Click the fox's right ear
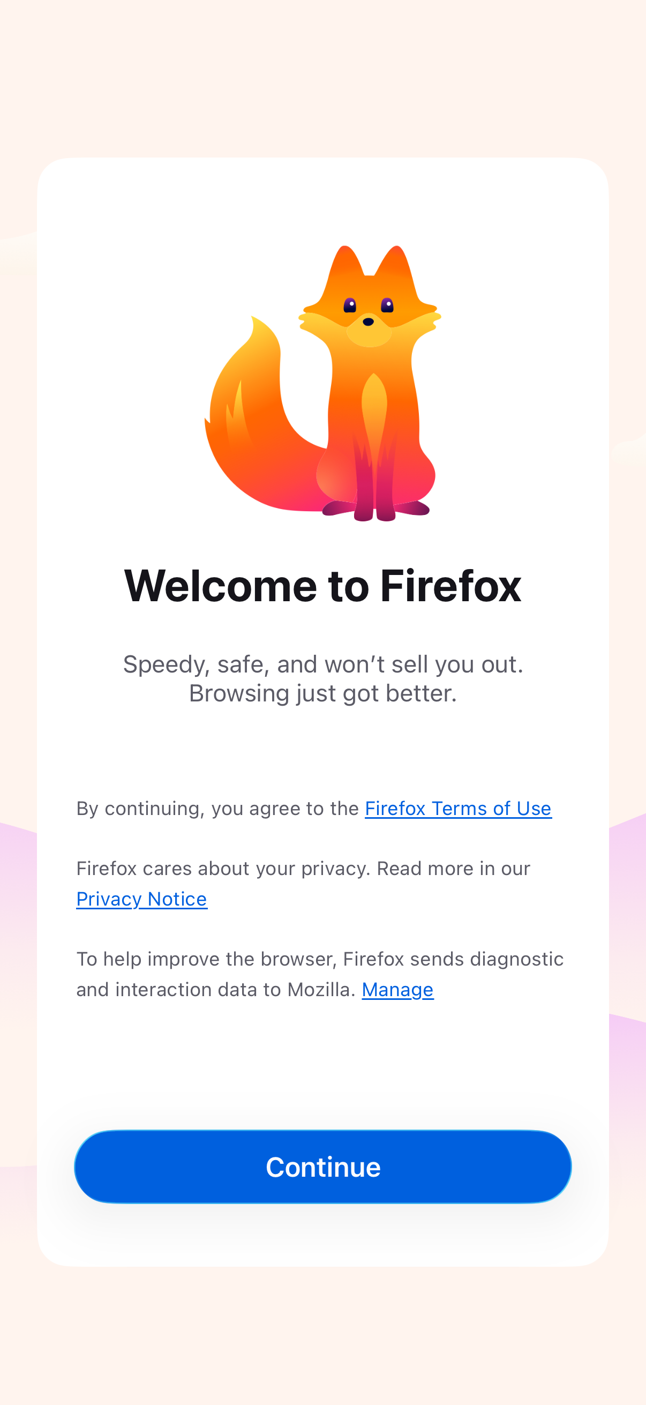 tap(397, 270)
